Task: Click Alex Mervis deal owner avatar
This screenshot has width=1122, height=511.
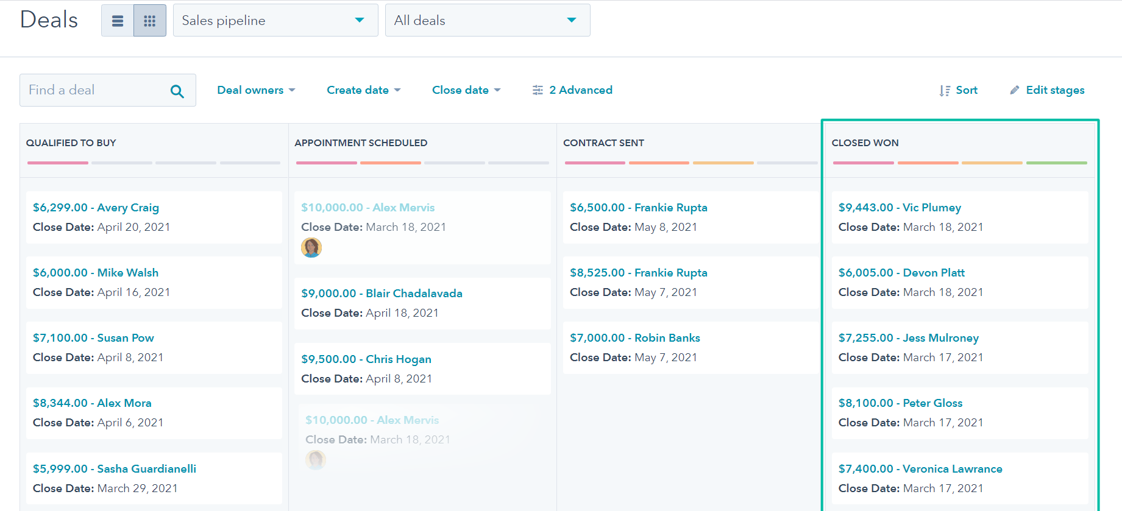Action: point(311,247)
